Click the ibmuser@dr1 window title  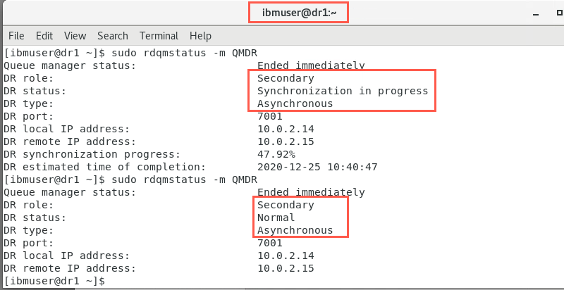click(x=298, y=14)
